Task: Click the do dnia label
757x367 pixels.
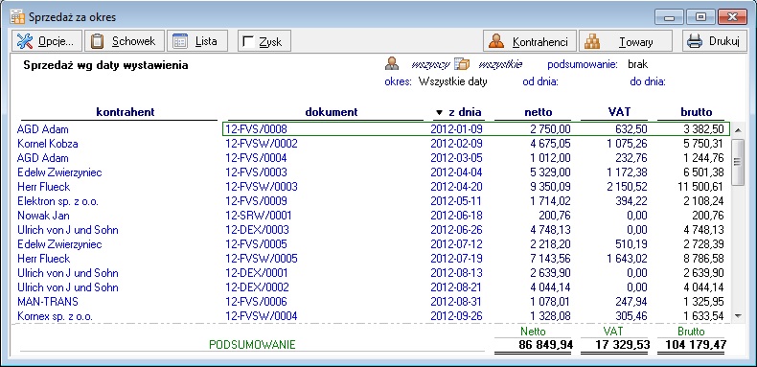Action: pyautogui.click(x=648, y=81)
